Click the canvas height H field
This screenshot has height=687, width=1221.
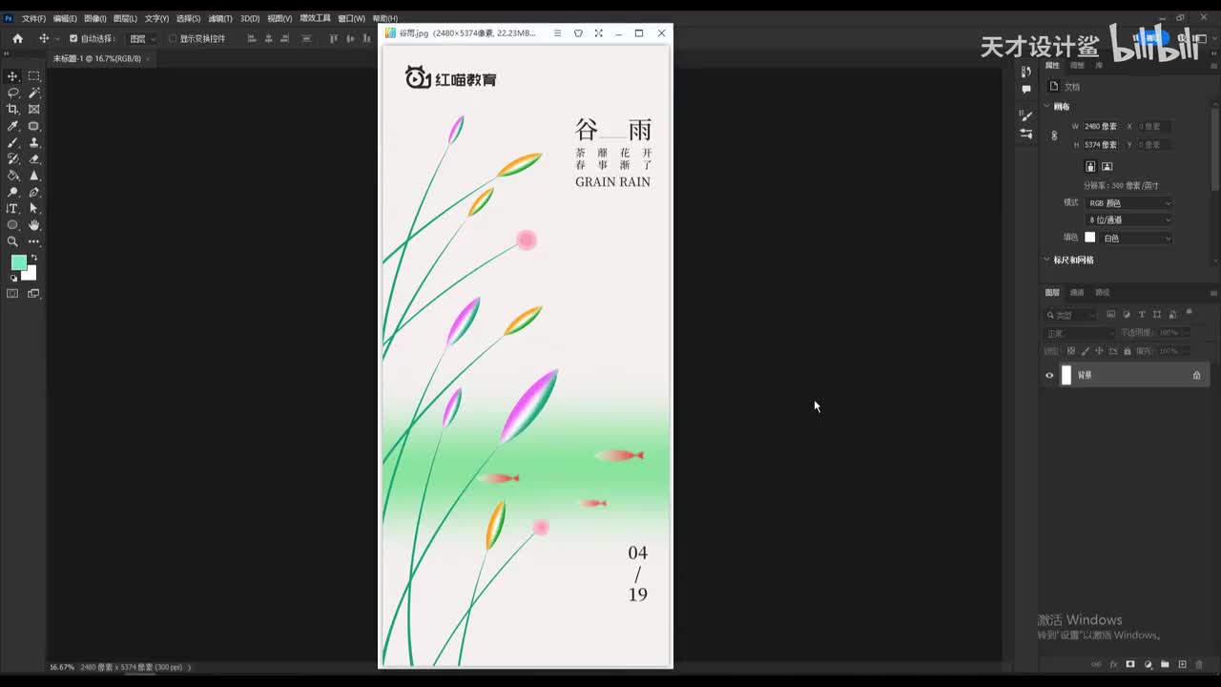click(1100, 145)
